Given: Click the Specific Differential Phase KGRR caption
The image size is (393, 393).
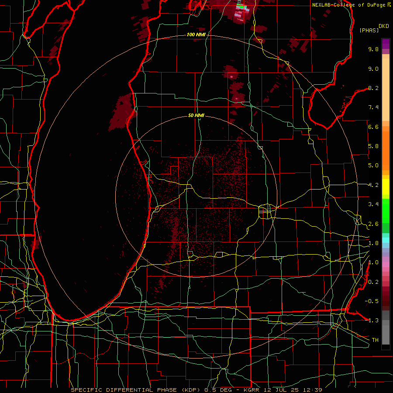Looking at the screenshot, I should (x=196, y=390).
